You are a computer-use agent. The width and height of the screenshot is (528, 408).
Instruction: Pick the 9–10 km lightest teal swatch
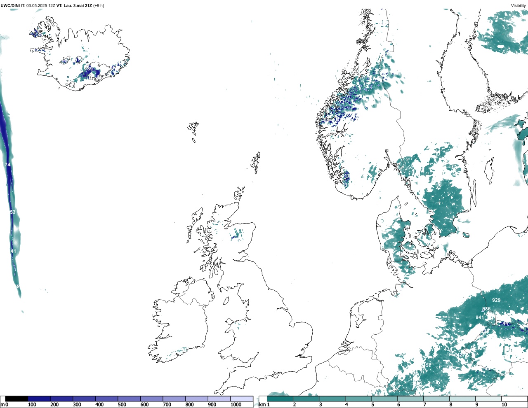(x=488, y=399)
